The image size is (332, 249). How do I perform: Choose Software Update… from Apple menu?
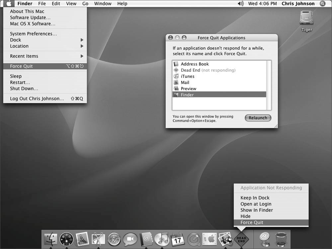tap(45, 17)
